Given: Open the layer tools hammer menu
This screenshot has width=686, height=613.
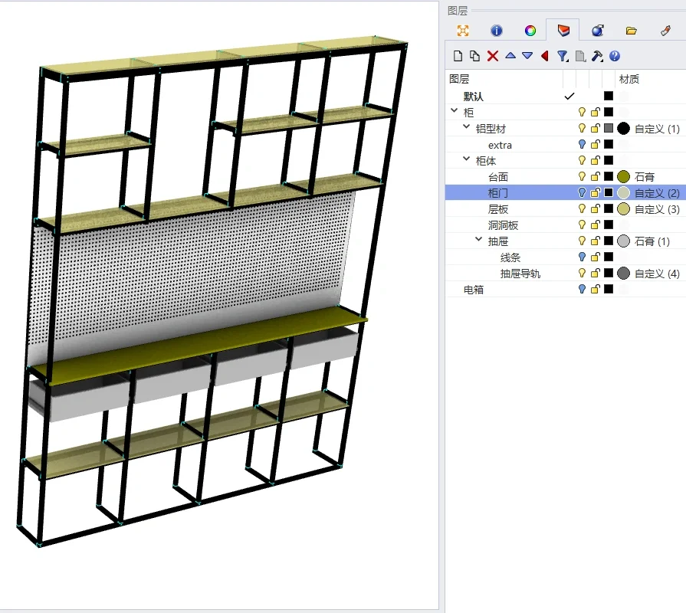Looking at the screenshot, I should pos(597,56).
